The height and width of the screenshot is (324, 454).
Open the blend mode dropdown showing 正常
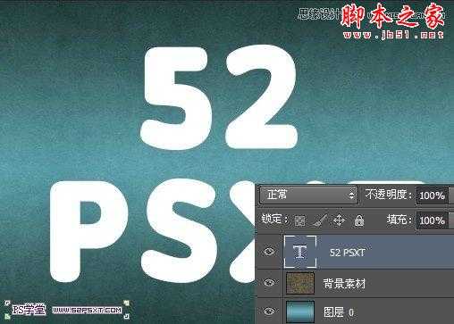[x=308, y=195]
